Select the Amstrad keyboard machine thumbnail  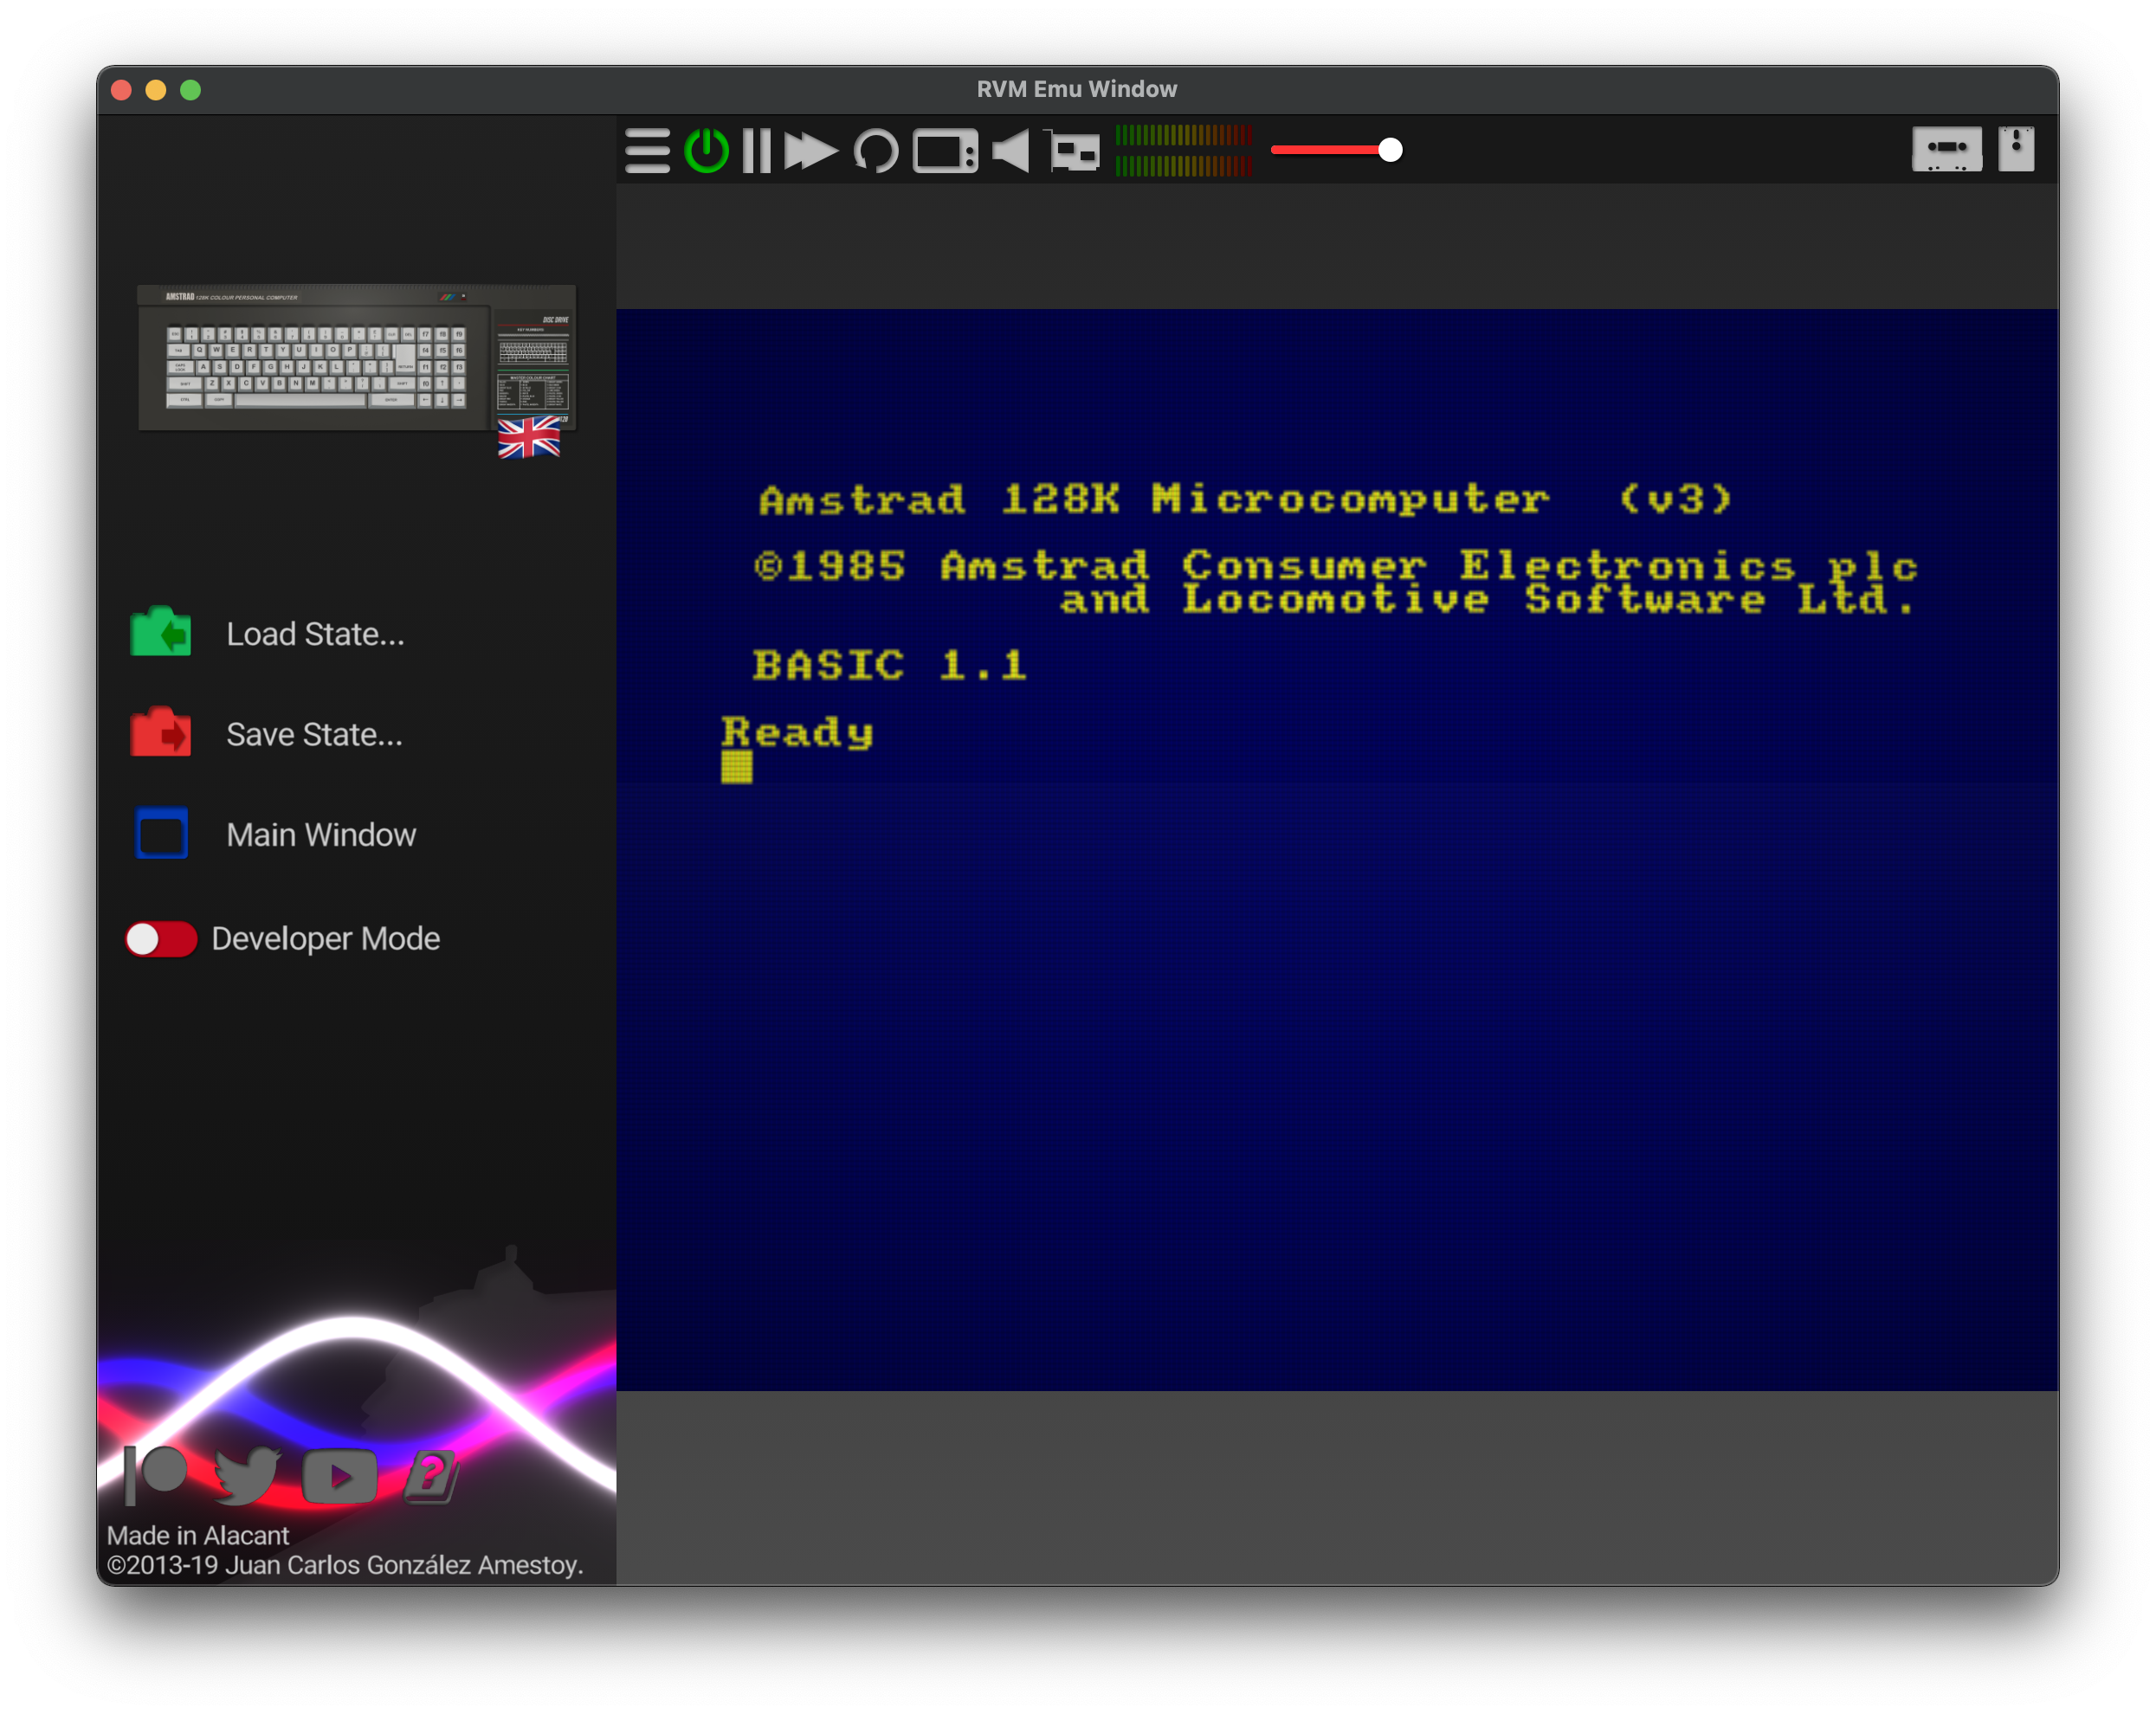[330, 360]
